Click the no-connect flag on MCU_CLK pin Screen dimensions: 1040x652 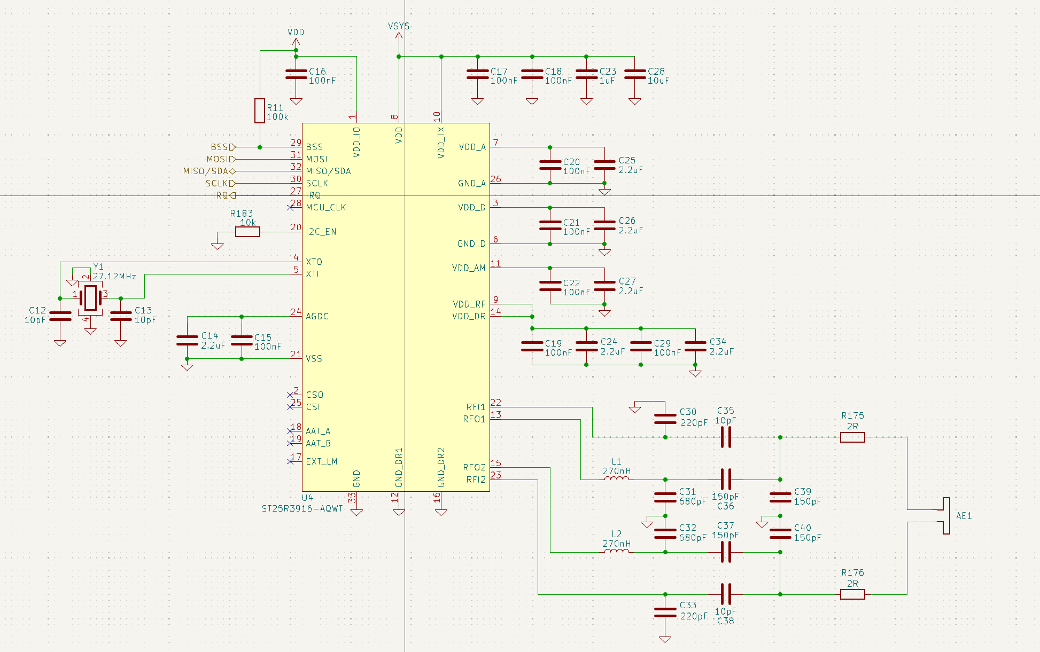pyautogui.click(x=290, y=207)
